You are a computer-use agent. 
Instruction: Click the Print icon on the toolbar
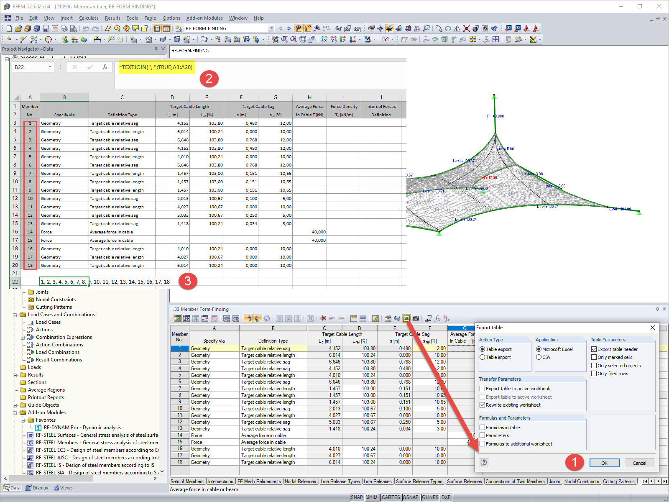(64, 28)
